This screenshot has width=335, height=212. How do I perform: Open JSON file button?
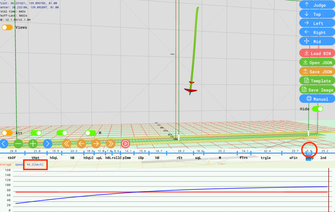(317, 62)
